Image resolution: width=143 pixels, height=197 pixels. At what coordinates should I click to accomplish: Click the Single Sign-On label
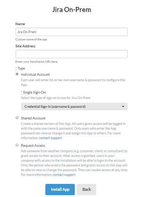coord(33,92)
